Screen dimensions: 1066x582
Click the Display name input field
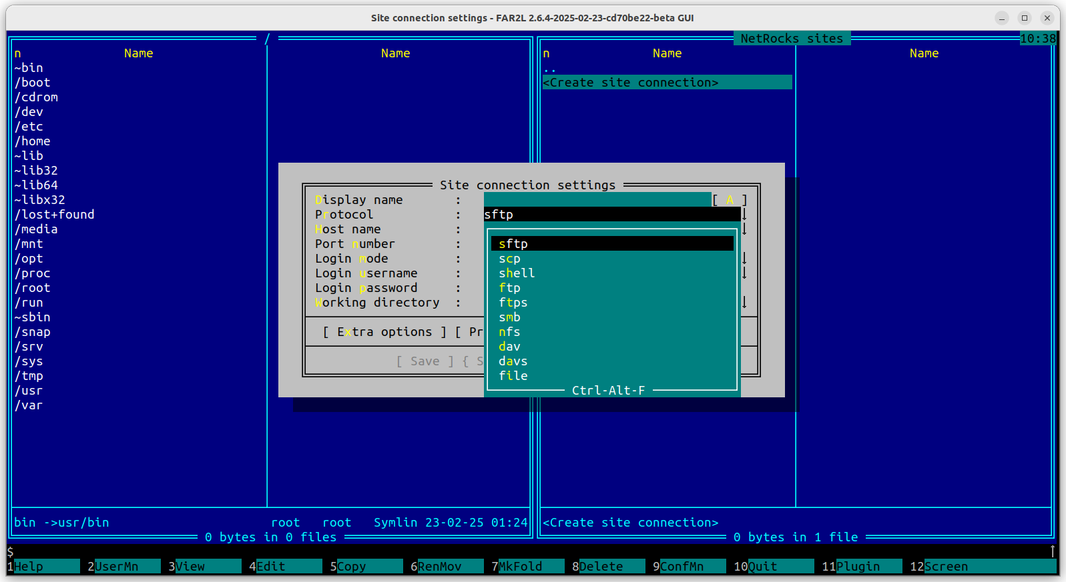[597, 200]
